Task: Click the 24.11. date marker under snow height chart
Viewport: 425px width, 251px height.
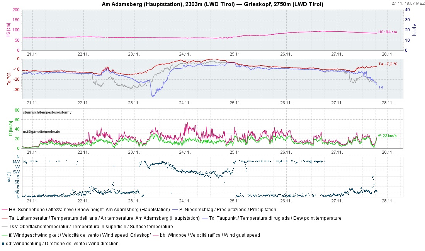Action: click(185, 54)
